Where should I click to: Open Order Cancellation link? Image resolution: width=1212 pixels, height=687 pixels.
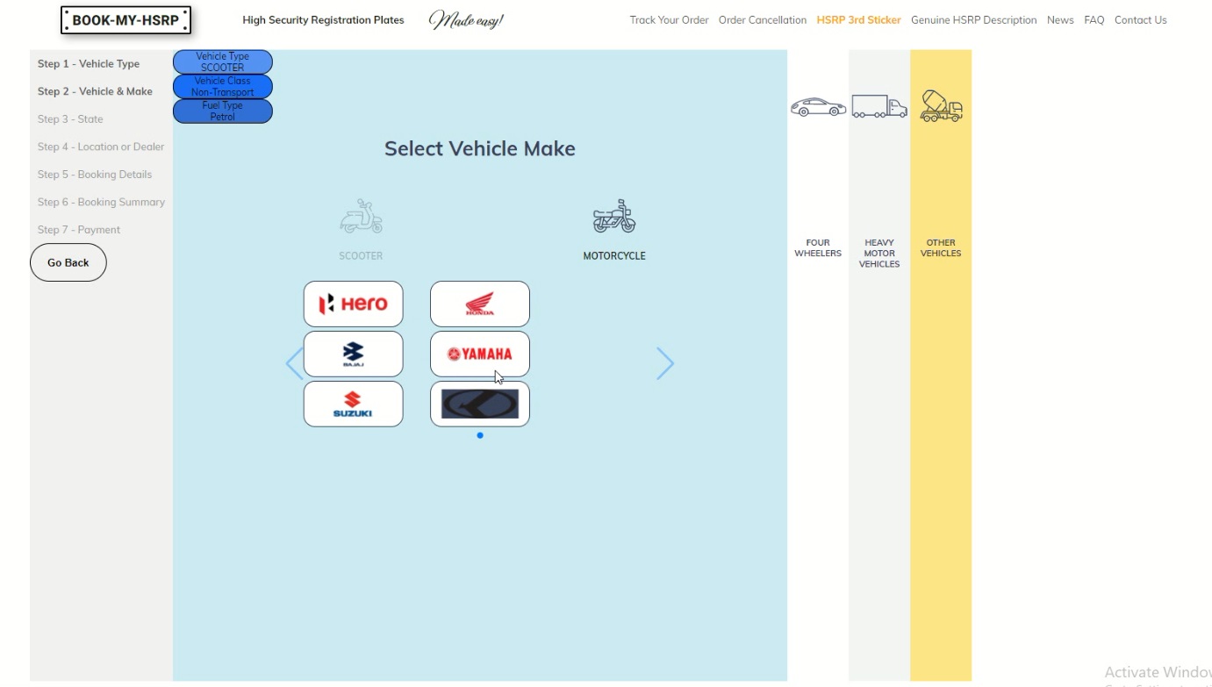click(x=763, y=20)
